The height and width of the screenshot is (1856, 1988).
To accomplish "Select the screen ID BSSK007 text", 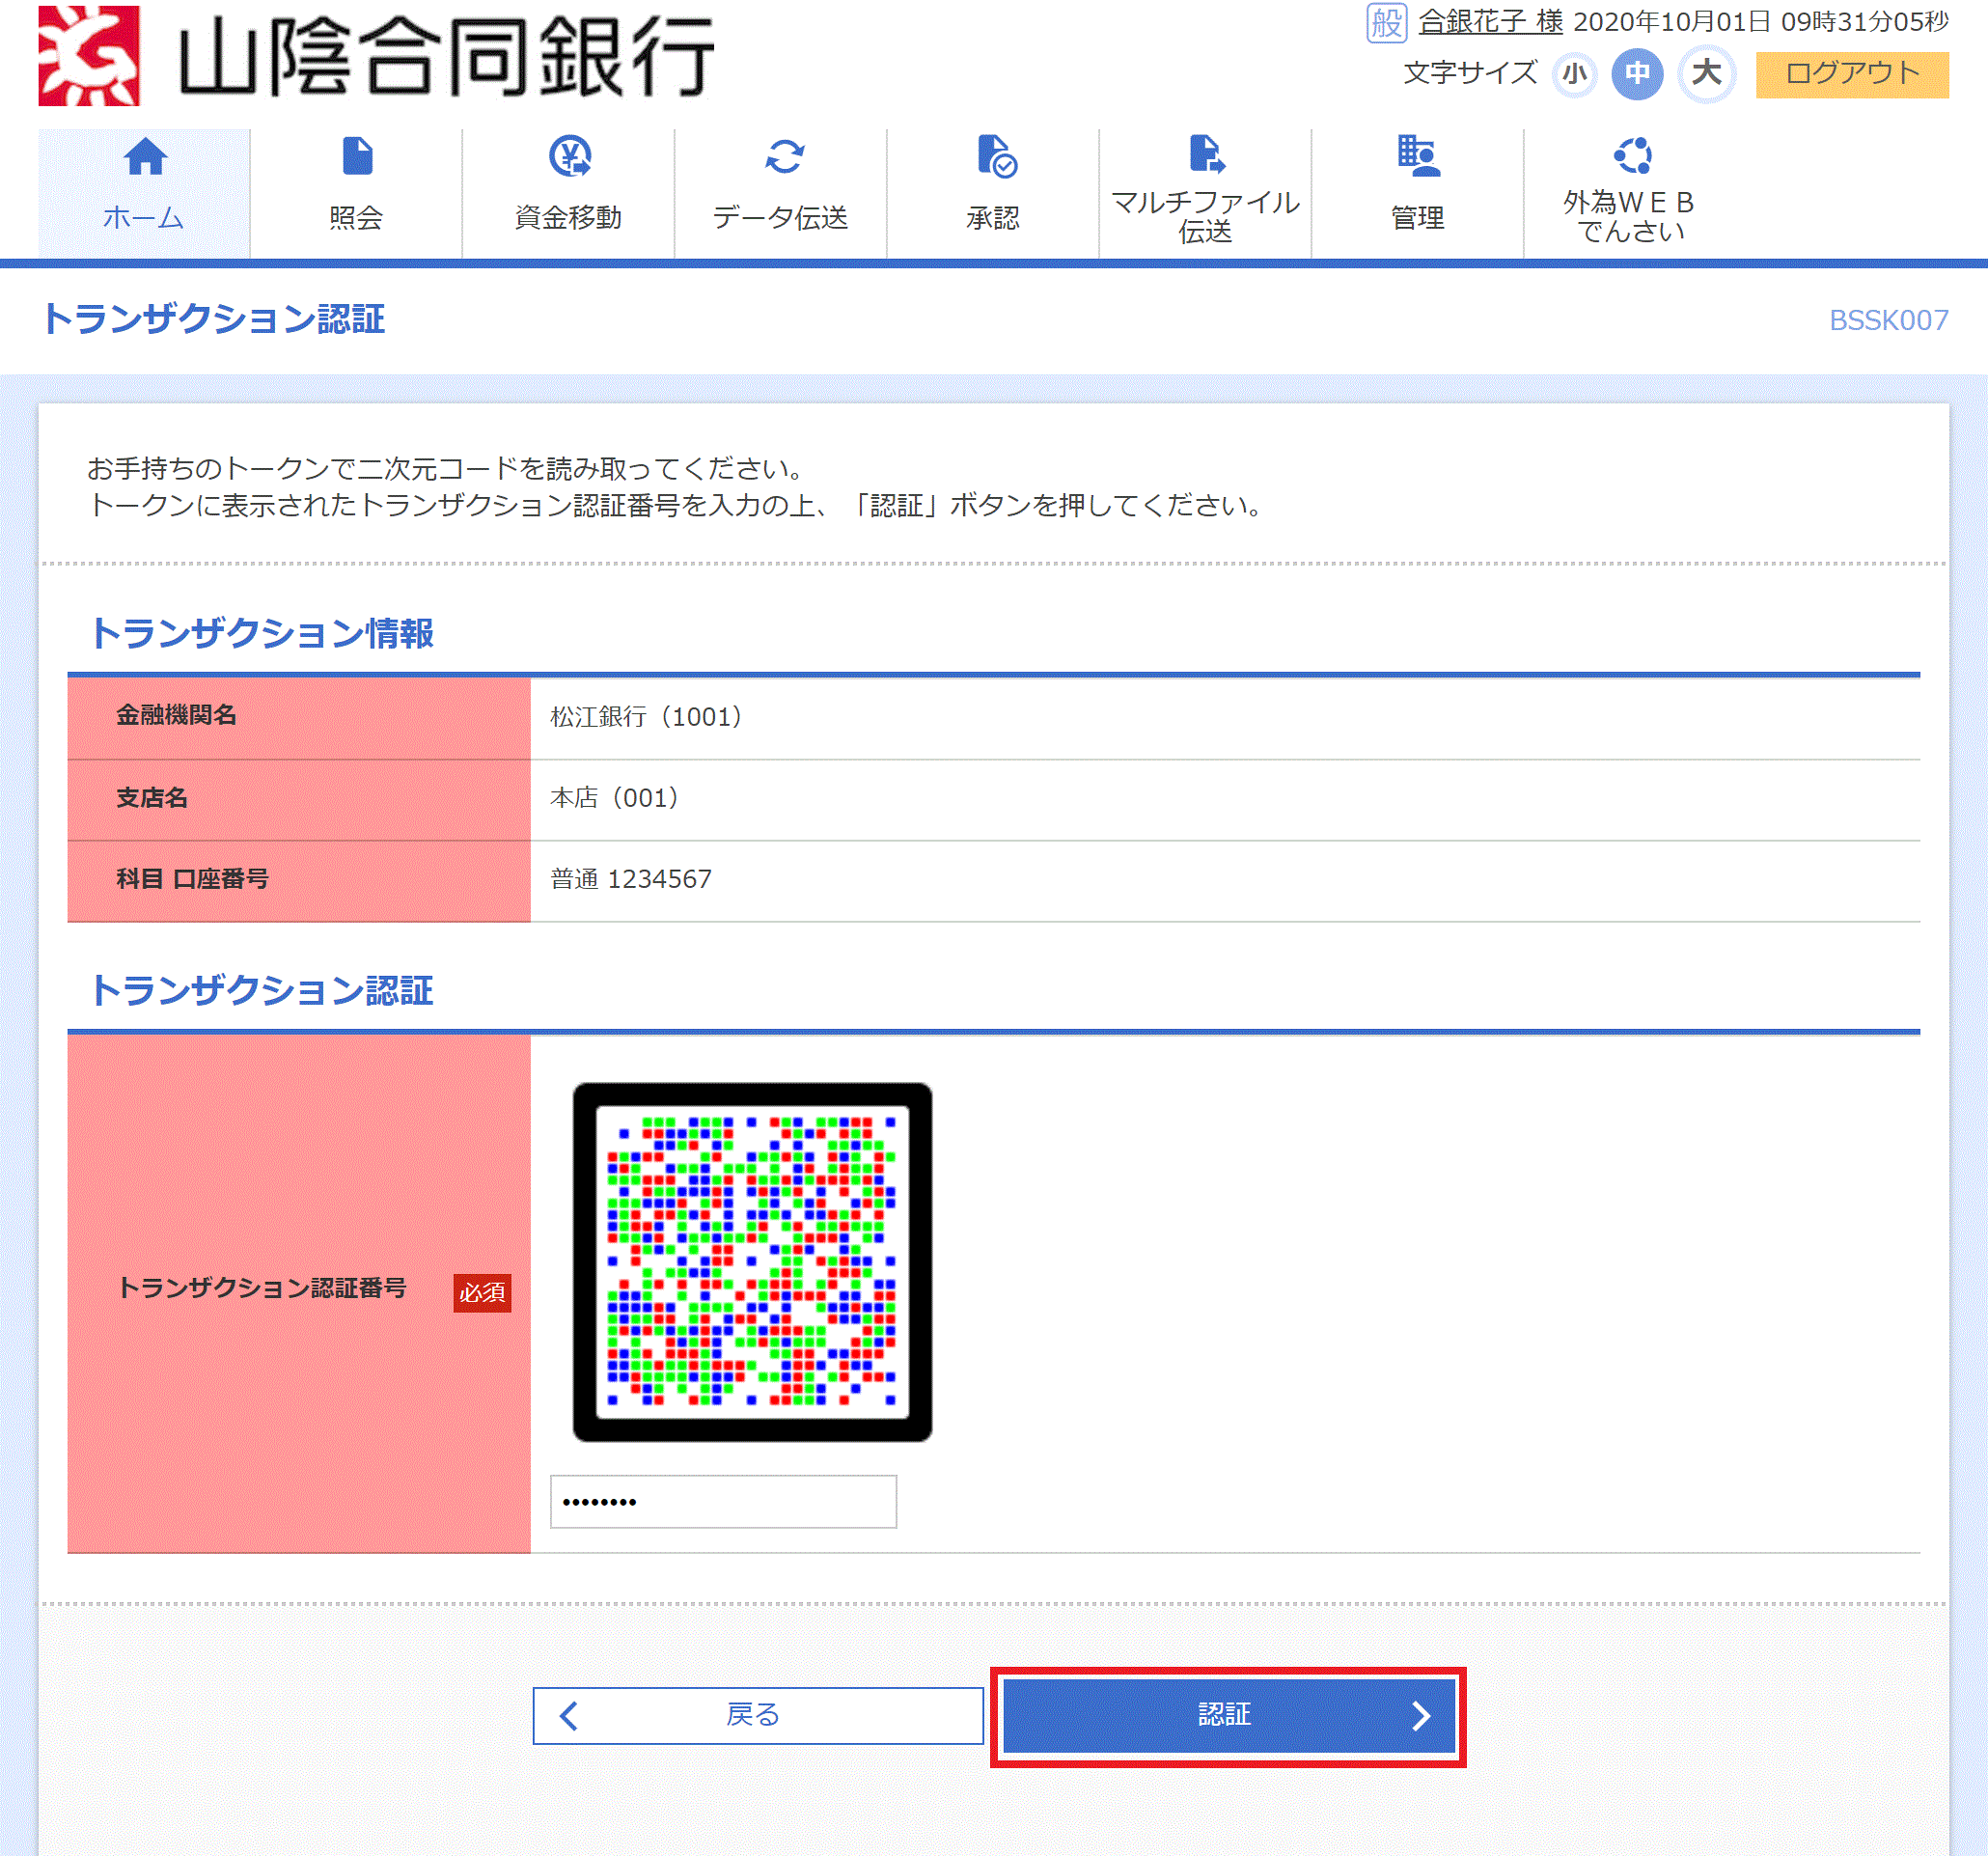I will 1888,320.
